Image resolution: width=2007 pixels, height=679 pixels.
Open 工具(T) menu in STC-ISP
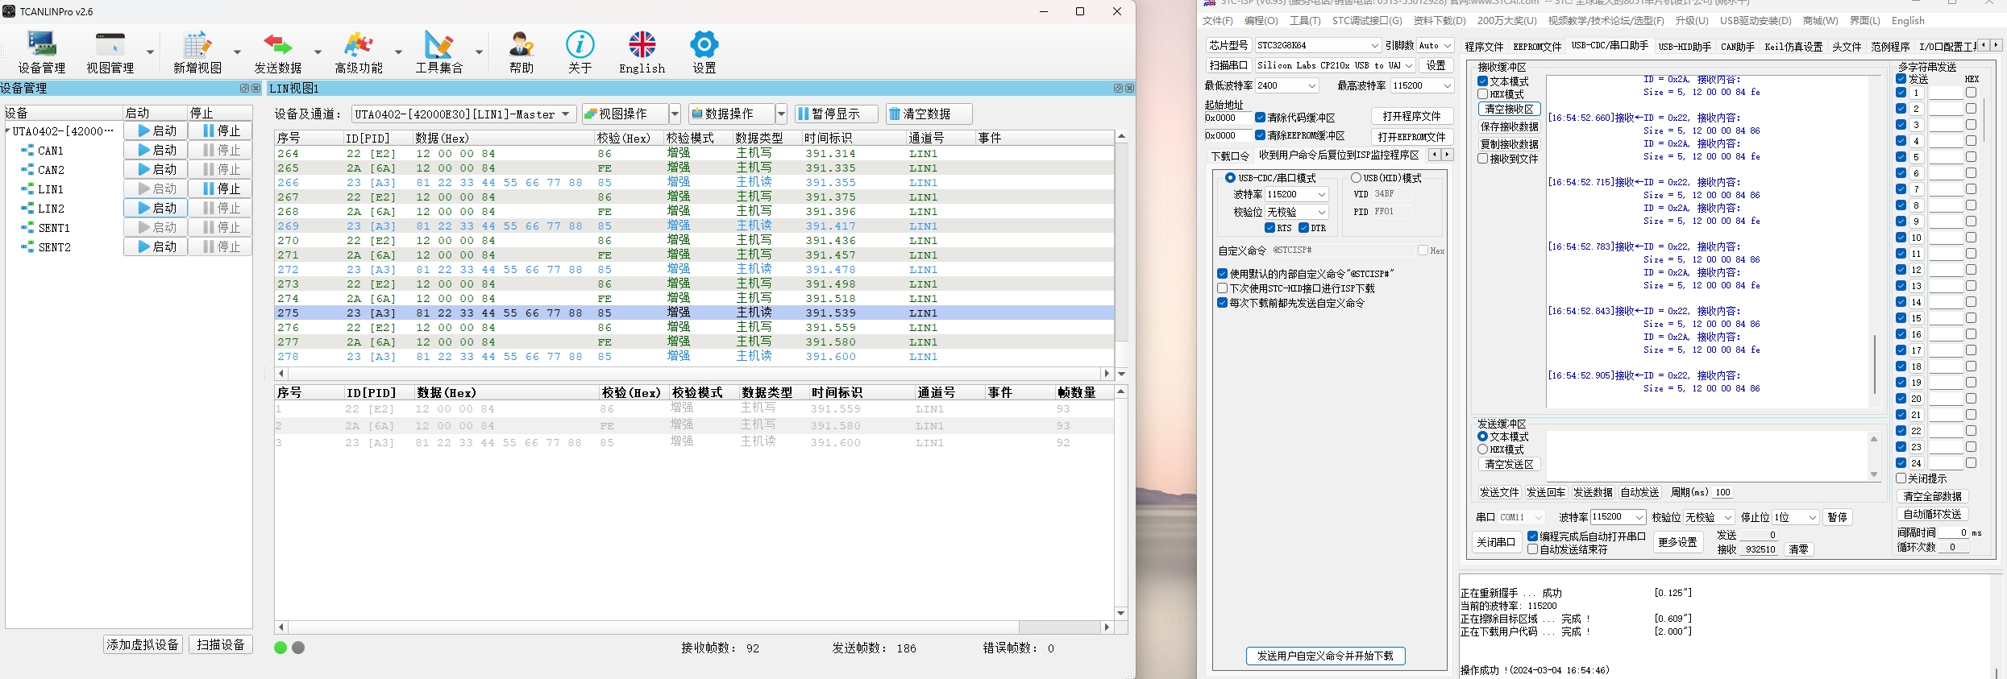[1305, 21]
